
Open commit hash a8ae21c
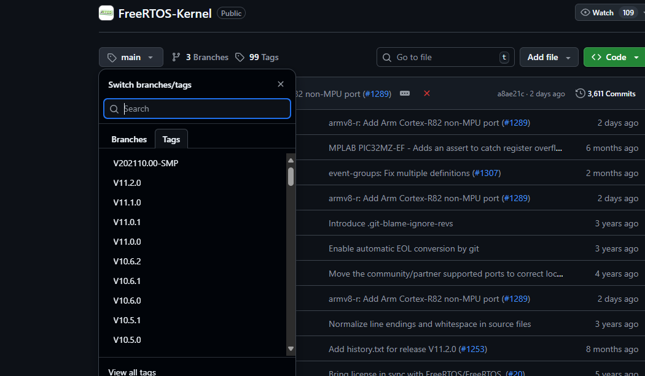click(x=510, y=94)
